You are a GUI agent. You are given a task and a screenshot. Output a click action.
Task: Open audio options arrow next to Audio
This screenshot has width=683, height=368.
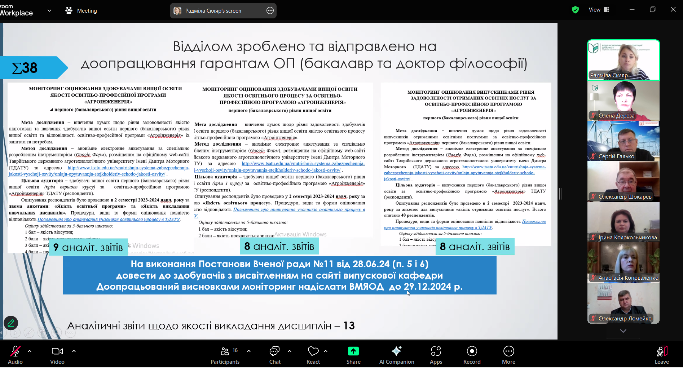coord(30,351)
